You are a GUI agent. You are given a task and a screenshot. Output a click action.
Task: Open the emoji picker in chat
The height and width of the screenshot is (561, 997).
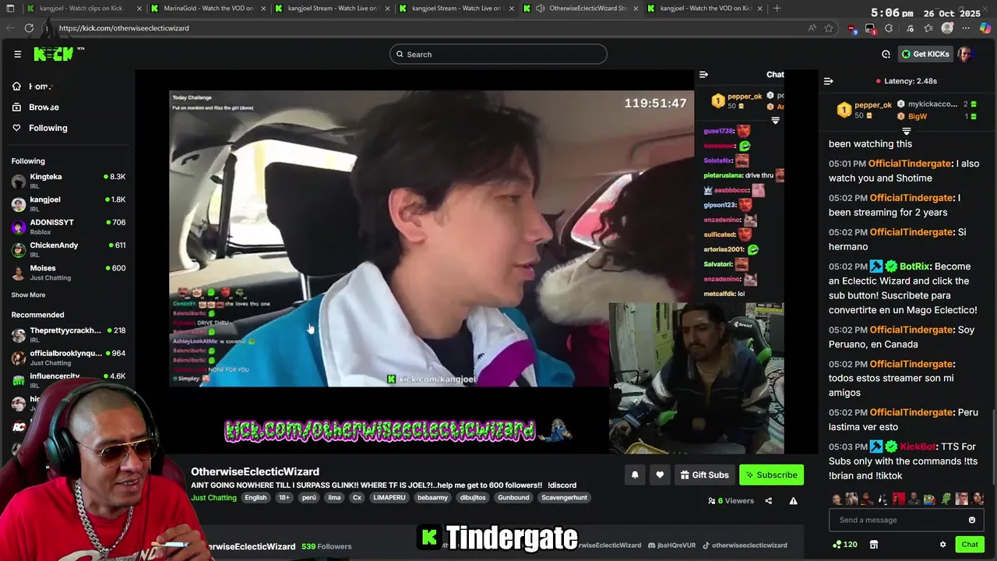coord(972,520)
